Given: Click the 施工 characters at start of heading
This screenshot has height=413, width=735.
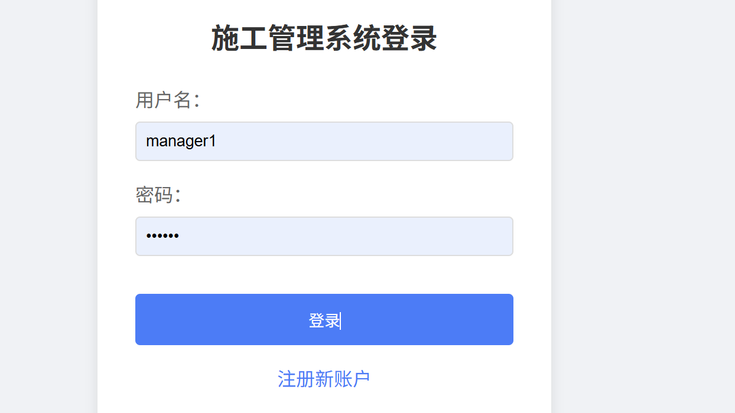Looking at the screenshot, I should coord(239,39).
